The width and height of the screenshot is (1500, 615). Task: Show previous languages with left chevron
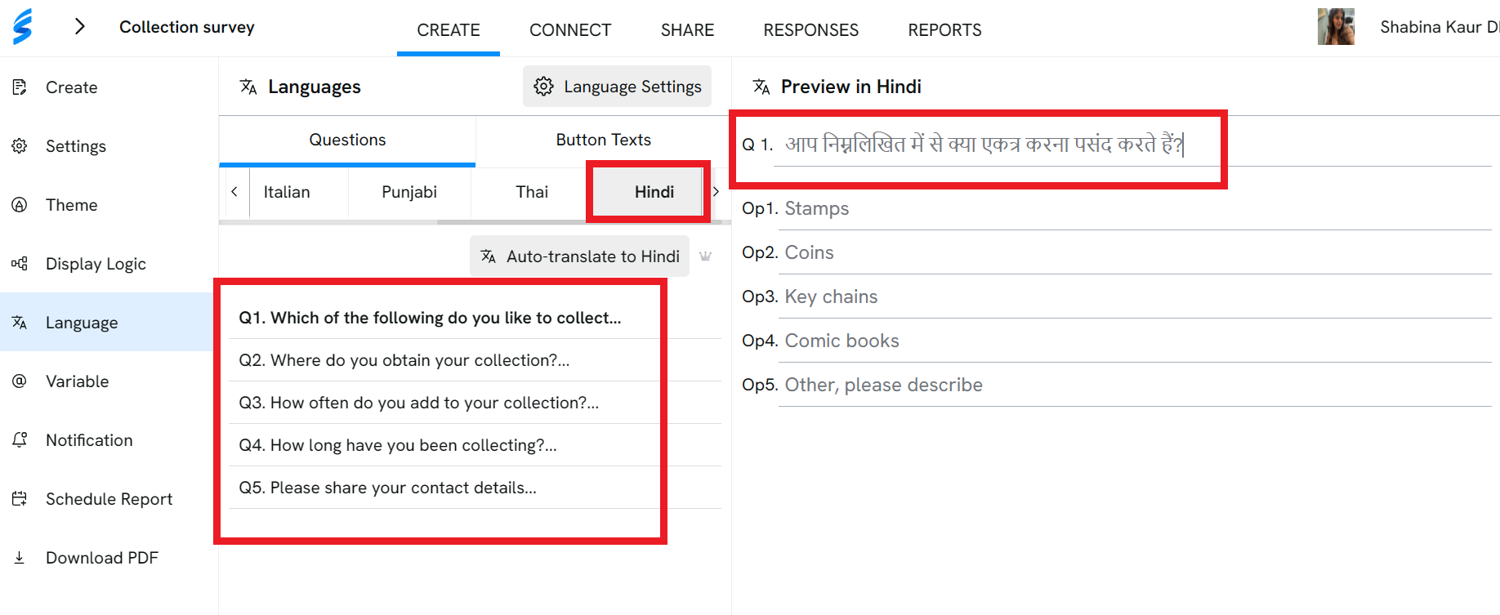pos(234,192)
